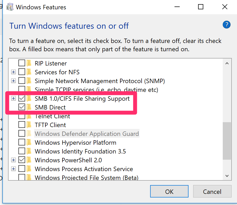Click folder icon next to Windows Hypervisor Platform

click(x=29, y=143)
